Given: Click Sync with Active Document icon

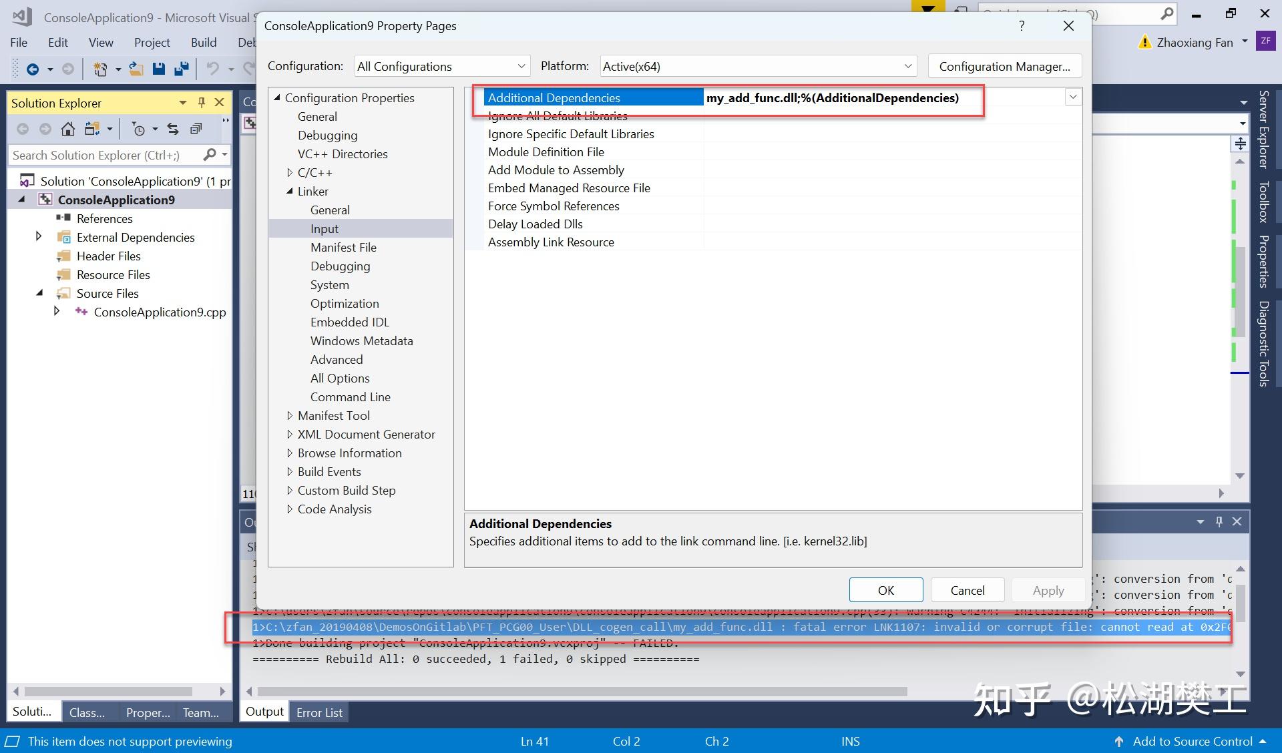Looking at the screenshot, I should 173,129.
